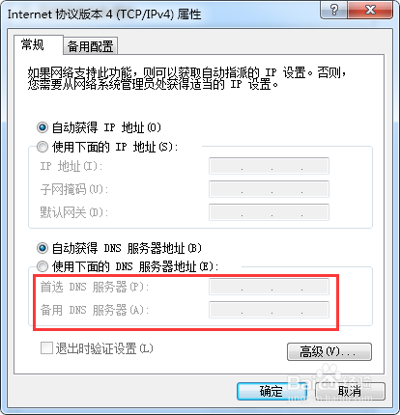Screen dimensions: 400x415
Task: Enable 退出时验证设置 checkbox
Action: click(x=46, y=348)
